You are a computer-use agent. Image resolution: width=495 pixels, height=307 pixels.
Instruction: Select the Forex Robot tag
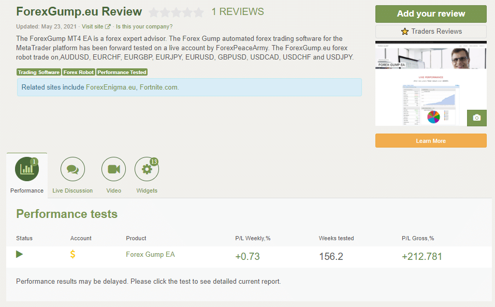[79, 72]
